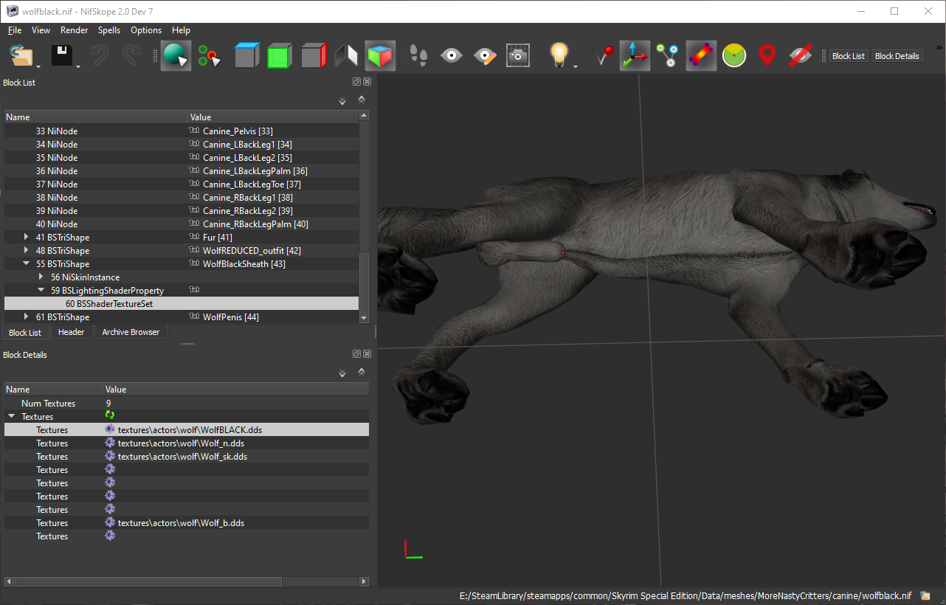The image size is (946, 605).
Task: Collapse Block List with up chevron
Action: pos(362,99)
